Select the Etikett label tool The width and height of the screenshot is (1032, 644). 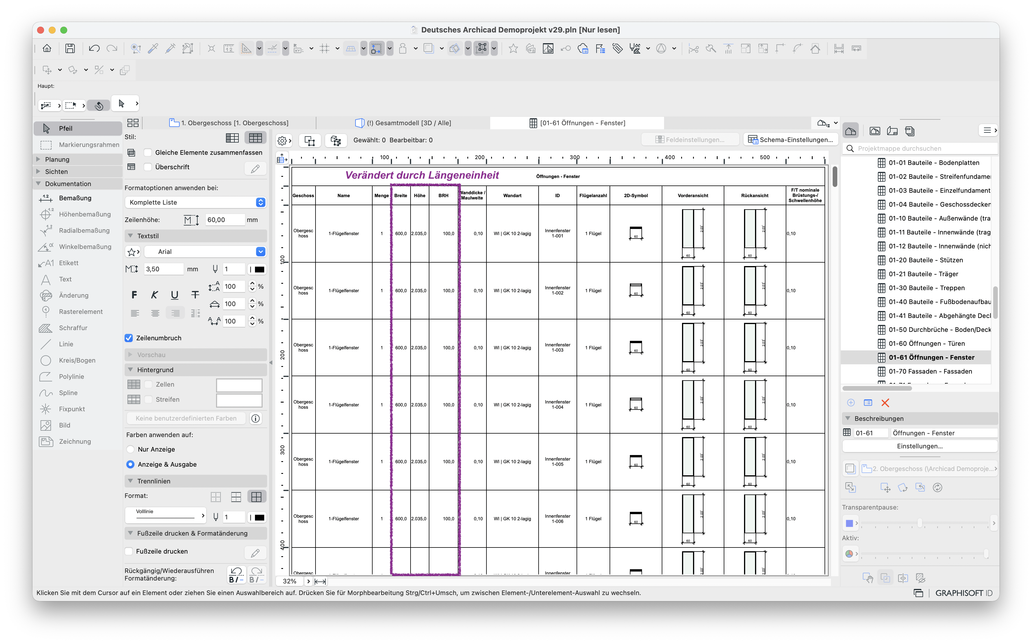(x=78, y=263)
